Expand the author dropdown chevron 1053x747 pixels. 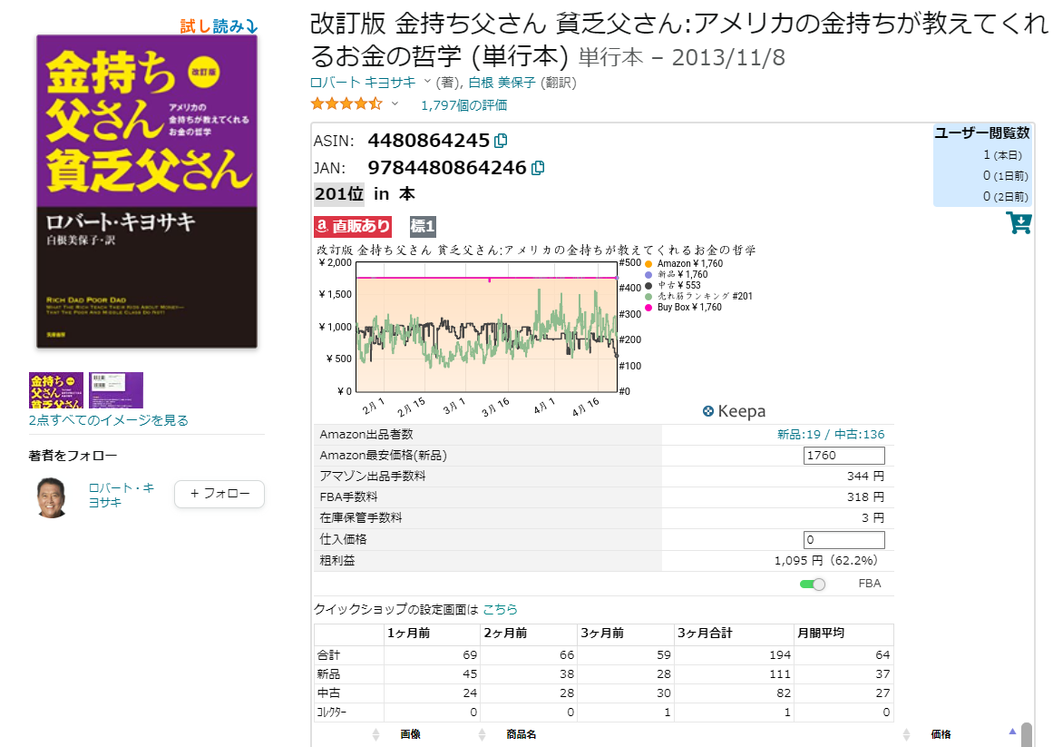click(x=427, y=82)
